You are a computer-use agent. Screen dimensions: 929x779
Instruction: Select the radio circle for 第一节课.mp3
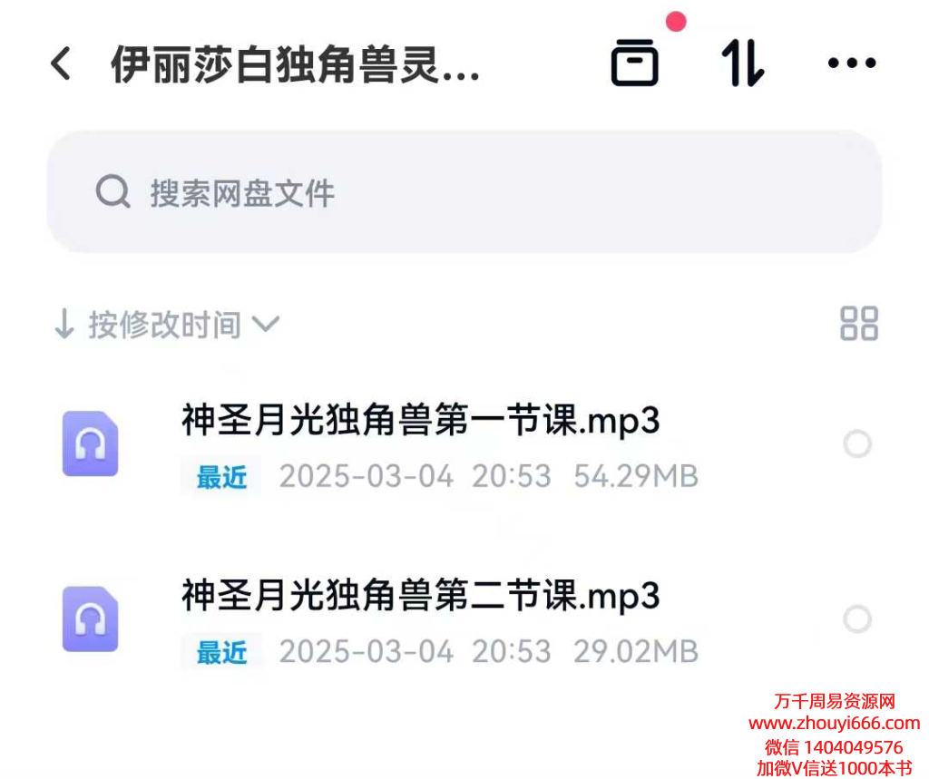coord(857,443)
